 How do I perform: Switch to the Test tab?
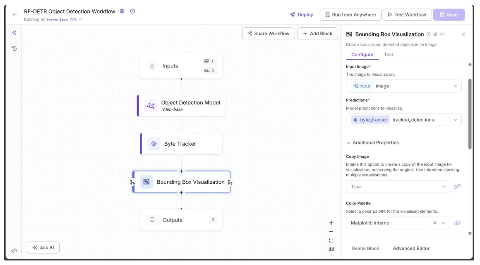point(388,55)
